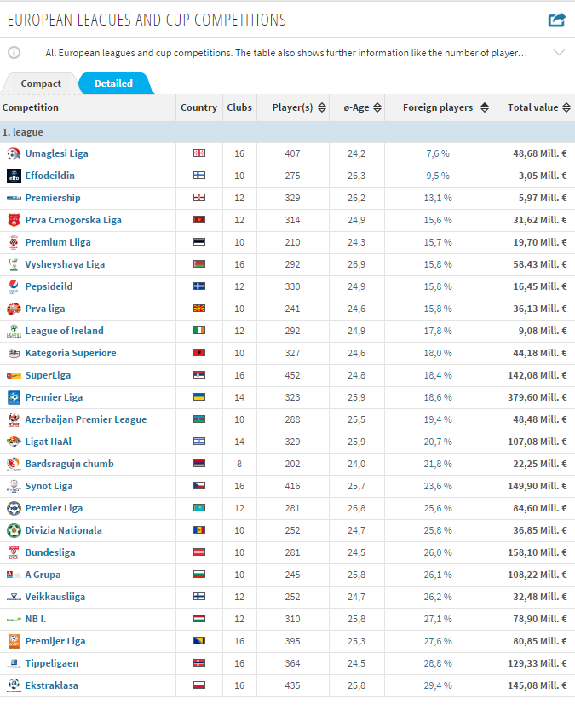The width and height of the screenshot is (575, 705).
Task: Open the Azerbaijan Premier League link
Action: click(x=86, y=419)
